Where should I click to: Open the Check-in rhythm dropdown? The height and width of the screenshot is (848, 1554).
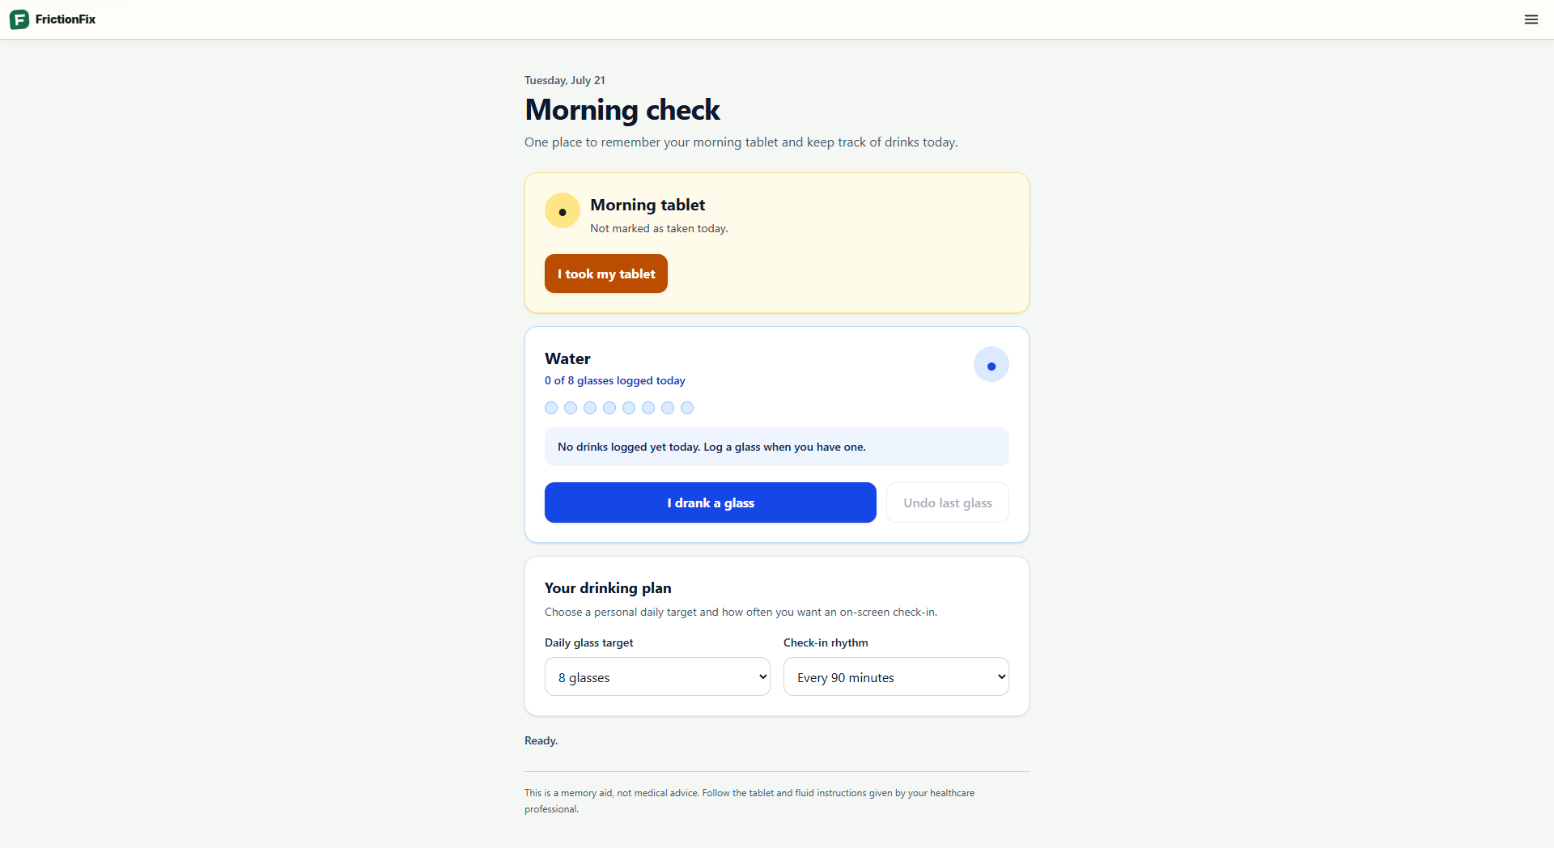coord(896,676)
